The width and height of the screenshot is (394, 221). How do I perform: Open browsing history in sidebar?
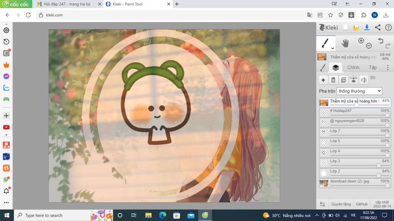coord(6,41)
